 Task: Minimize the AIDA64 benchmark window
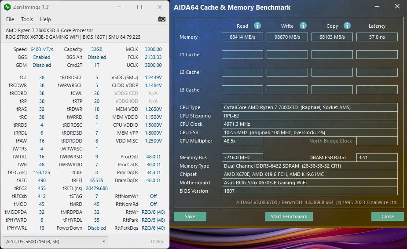click(377, 6)
